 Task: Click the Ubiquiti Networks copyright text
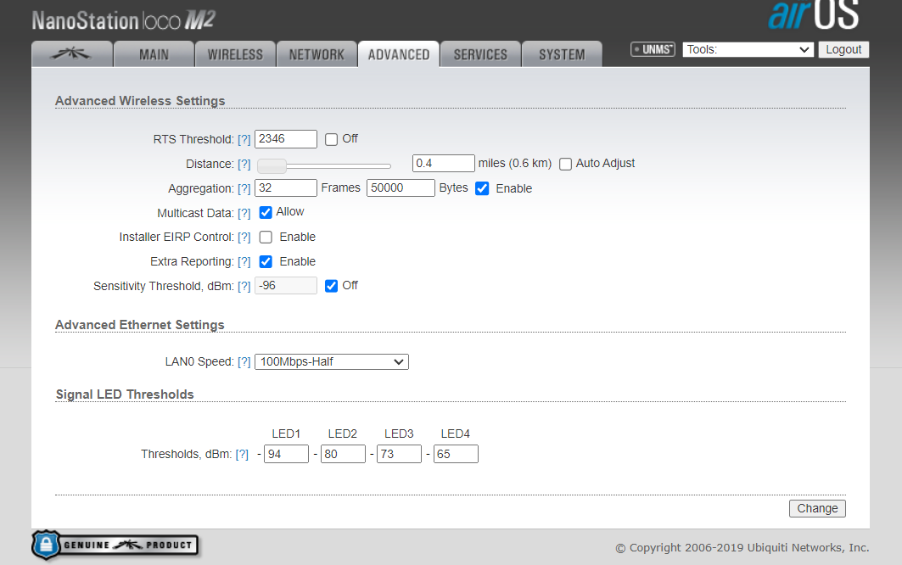point(742,548)
